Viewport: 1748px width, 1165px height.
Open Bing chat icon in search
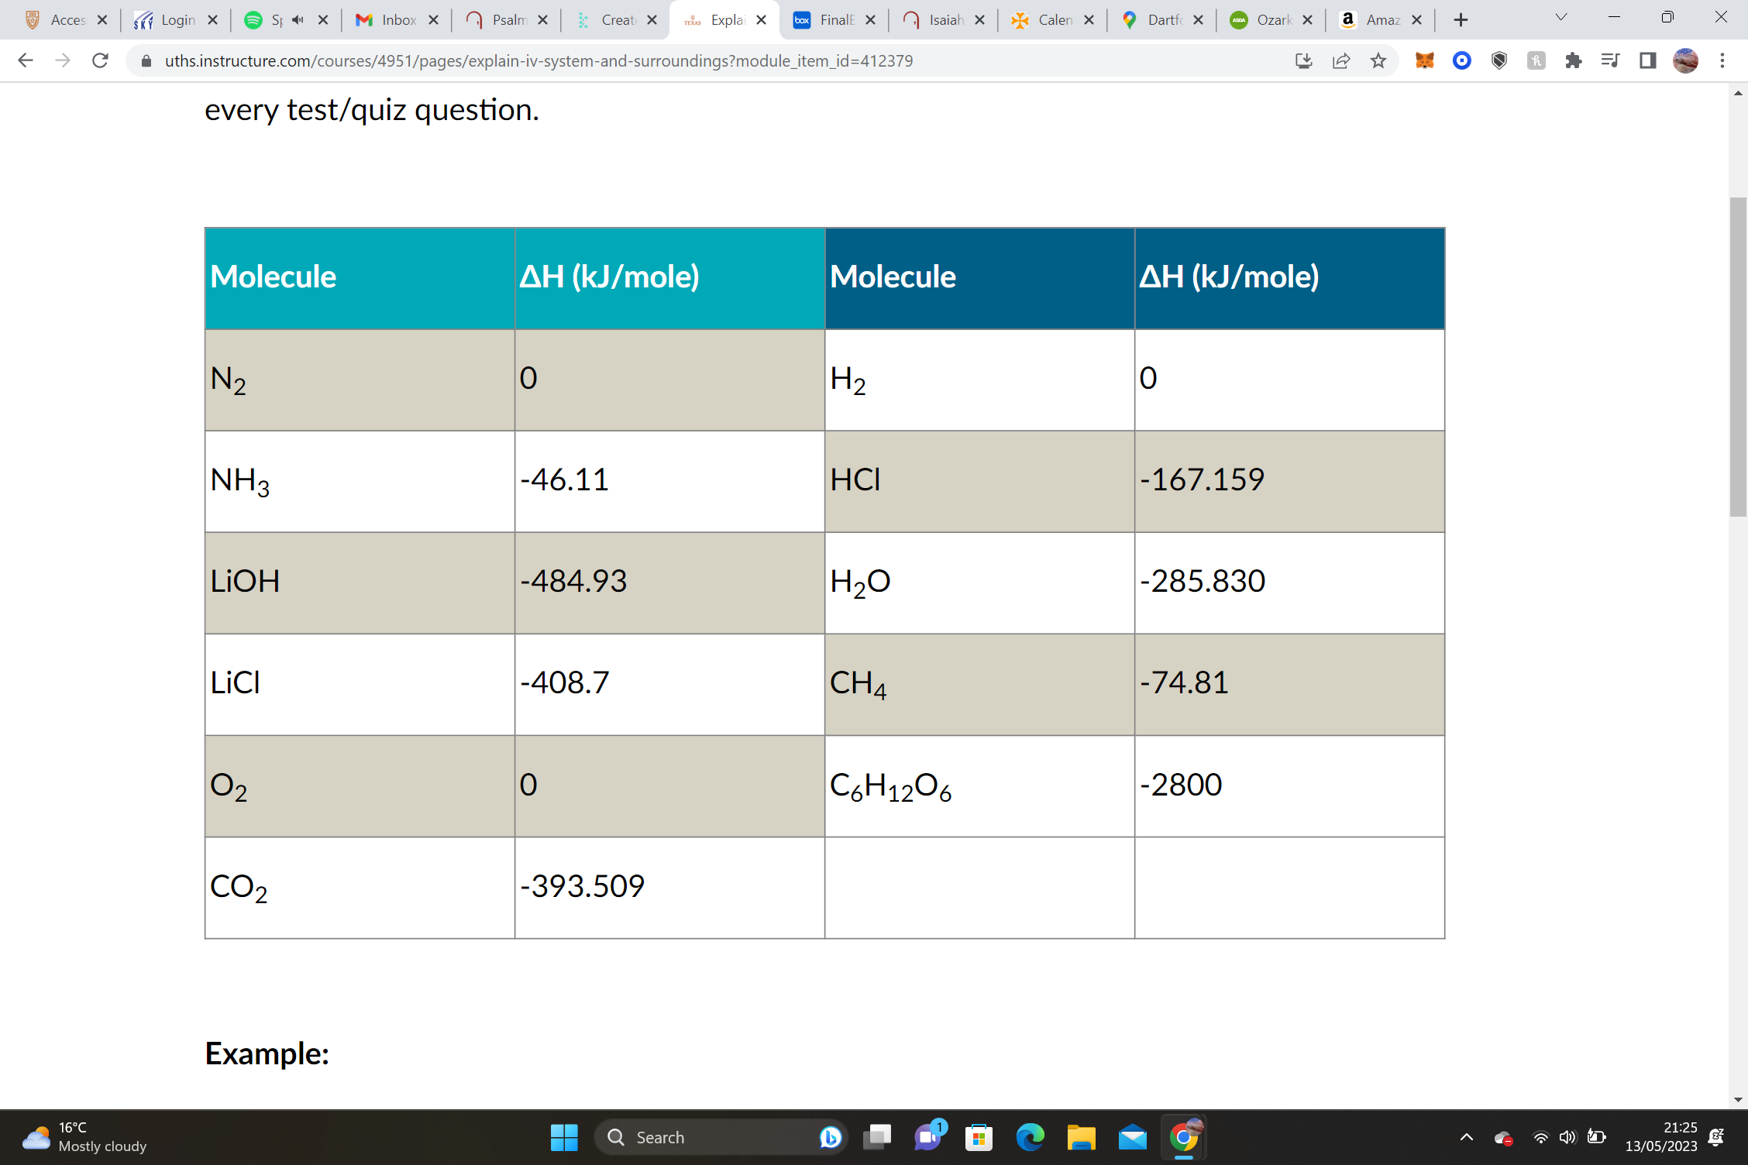(x=830, y=1137)
